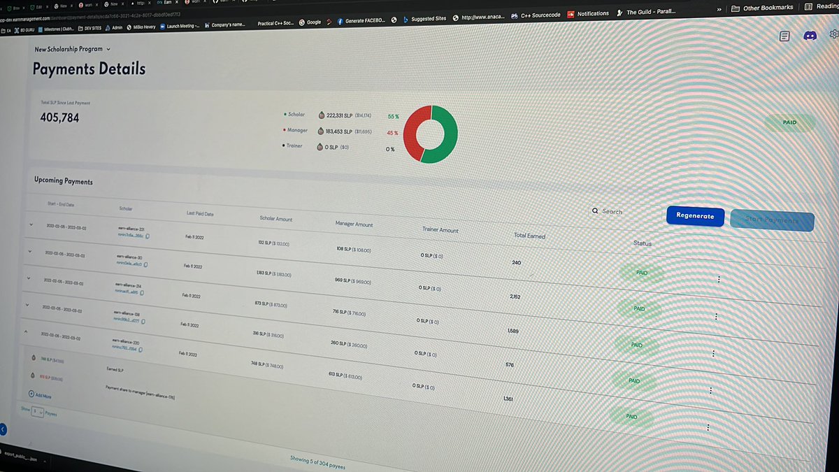Open the options menu for the 1,361 total row
This screenshot has width=839, height=472.
click(708, 428)
